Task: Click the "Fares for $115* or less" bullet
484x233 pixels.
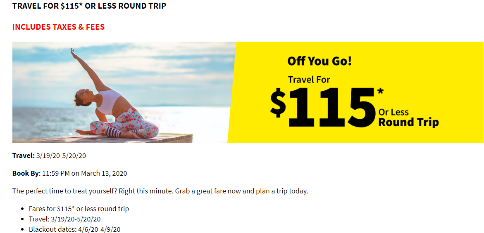Action: (x=79, y=209)
